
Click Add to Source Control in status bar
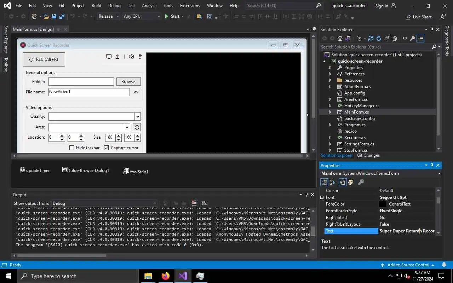(x=408, y=265)
